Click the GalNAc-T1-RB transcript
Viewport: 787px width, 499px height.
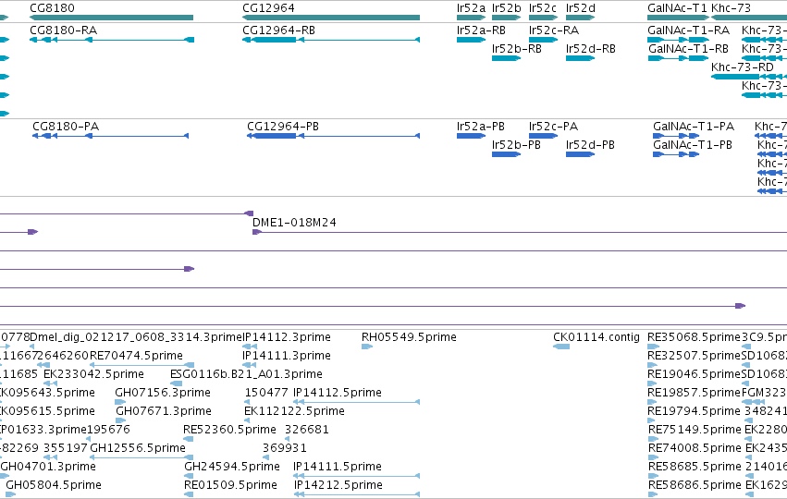[x=678, y=58]
